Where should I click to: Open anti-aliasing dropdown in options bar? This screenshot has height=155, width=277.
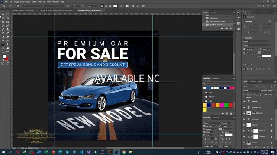[92, 6]
